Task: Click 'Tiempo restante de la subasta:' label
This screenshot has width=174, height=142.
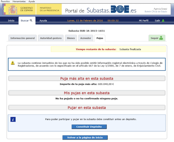Action: pyautogui.click(x=96, y=49)
